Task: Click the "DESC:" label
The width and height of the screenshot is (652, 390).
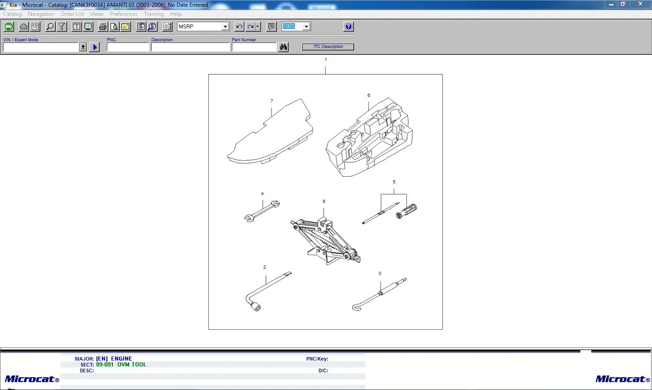Action: click(x=87, y=371)
